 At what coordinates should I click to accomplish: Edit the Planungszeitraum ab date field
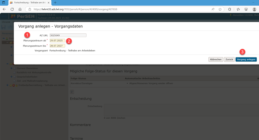[x=57, y=41]
